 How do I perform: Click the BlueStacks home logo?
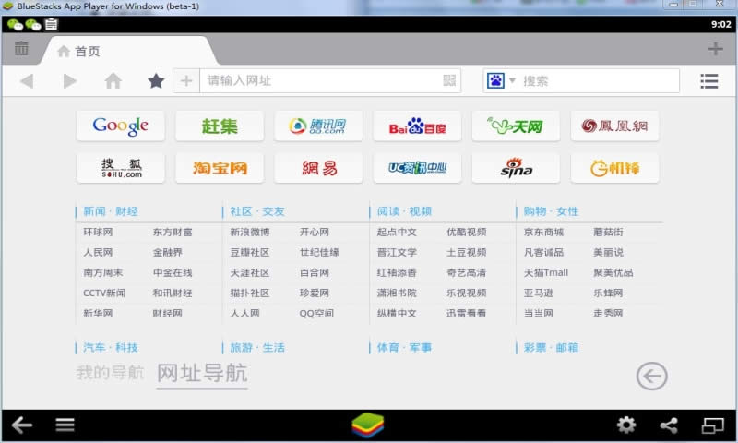click(367, 425)
